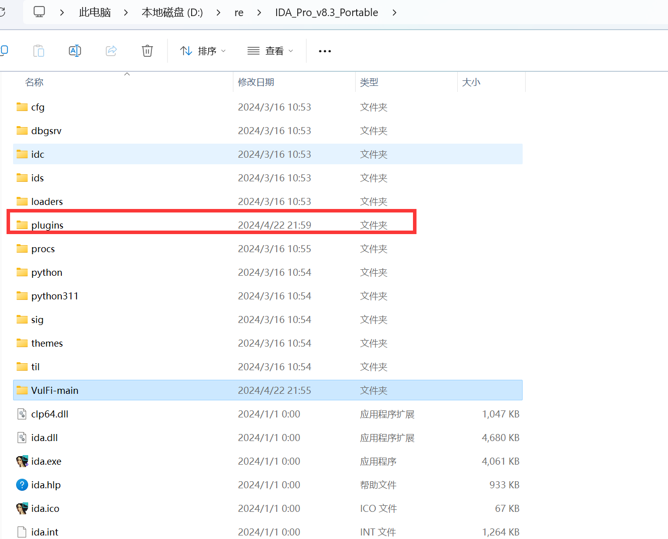Screen dimensions: 668x539
Task: Click the file name "ida.exe"
Action: (46, 461)
